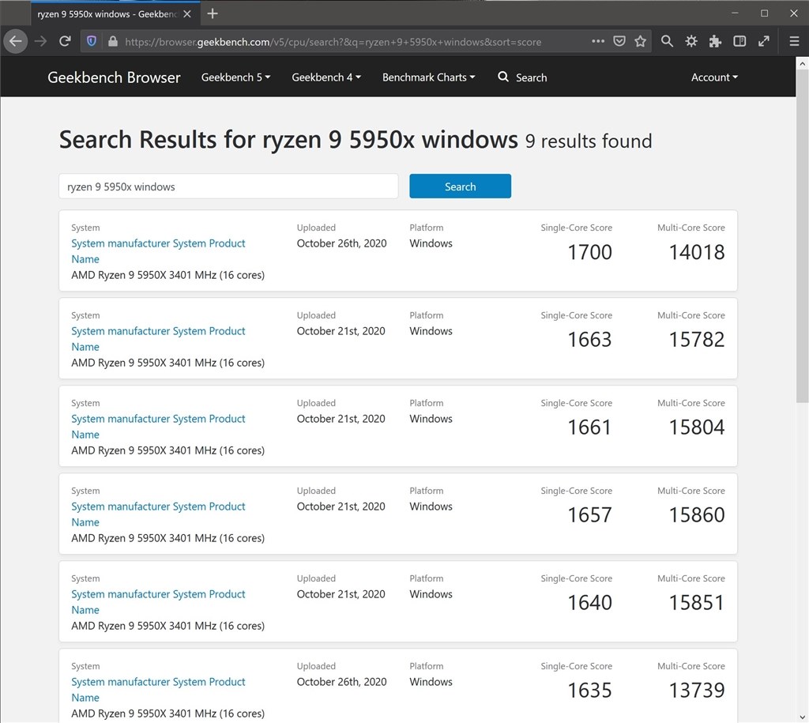This screenshot has width=809, height=723.
Task: Open the Firefox hamburger menu
Action: click(794, 41)
